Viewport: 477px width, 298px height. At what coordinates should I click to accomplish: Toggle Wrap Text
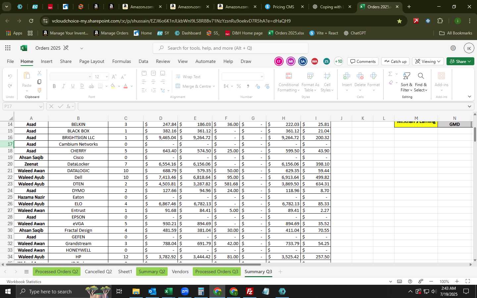pos(188,76)
